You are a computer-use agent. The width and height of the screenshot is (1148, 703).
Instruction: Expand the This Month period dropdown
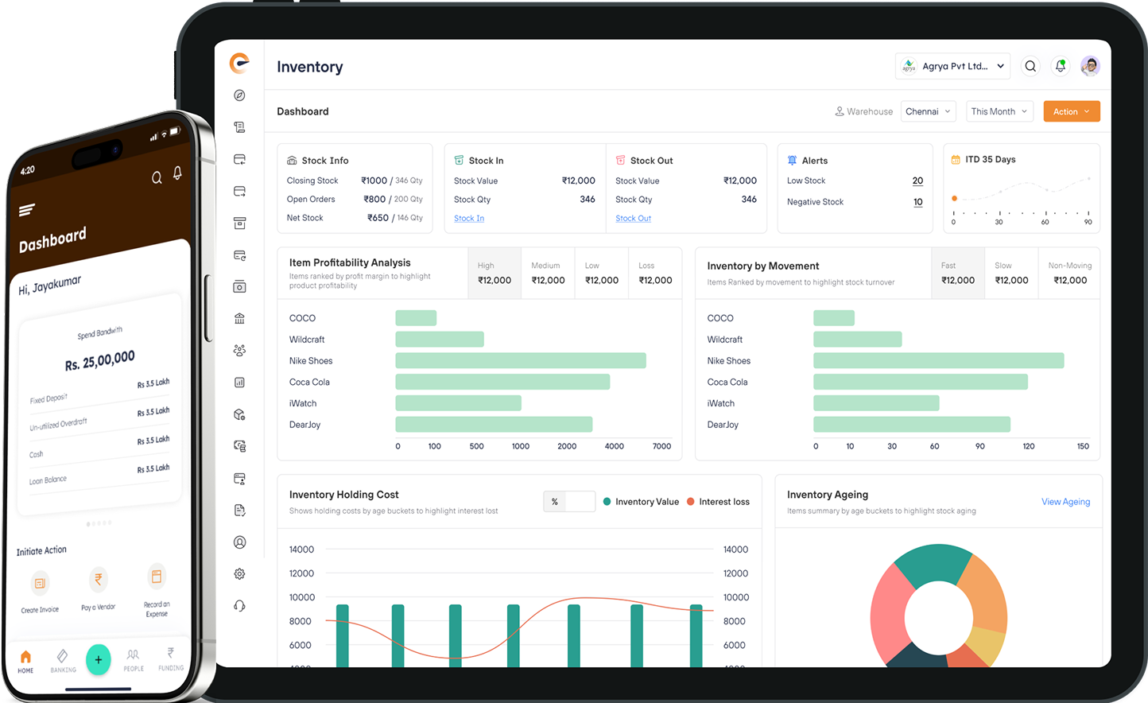point(999,112)
